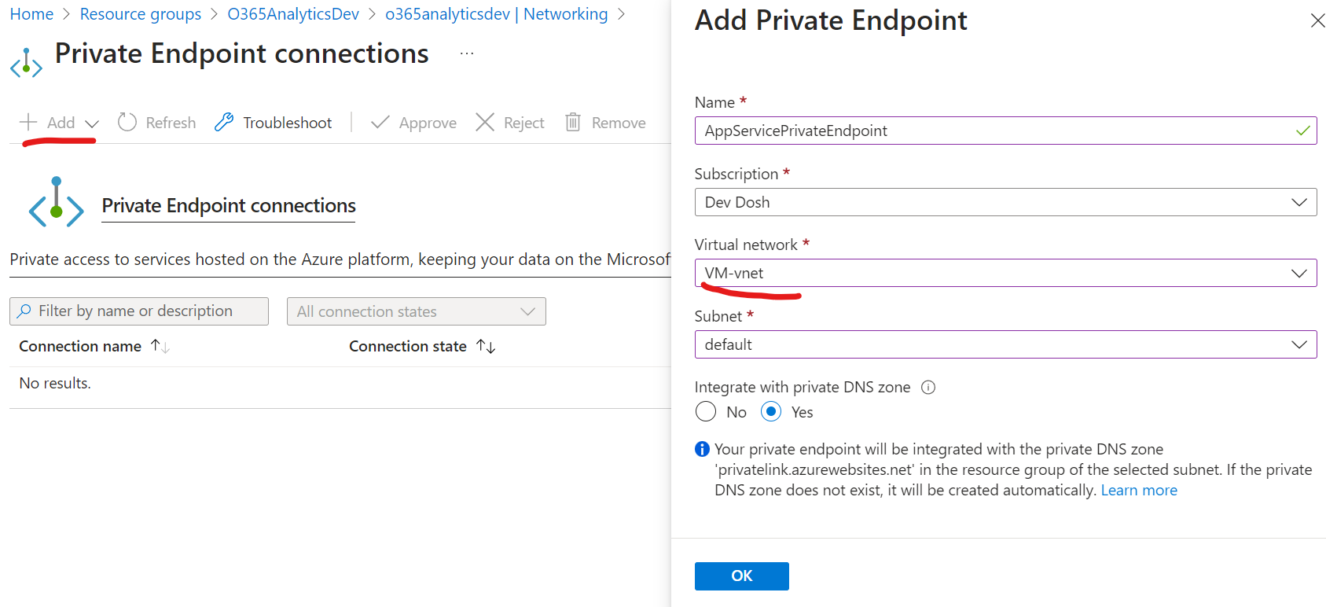Click the blue info icon in DNS notice
Viewport: 1326px width, 607px height.
(702, 449)
